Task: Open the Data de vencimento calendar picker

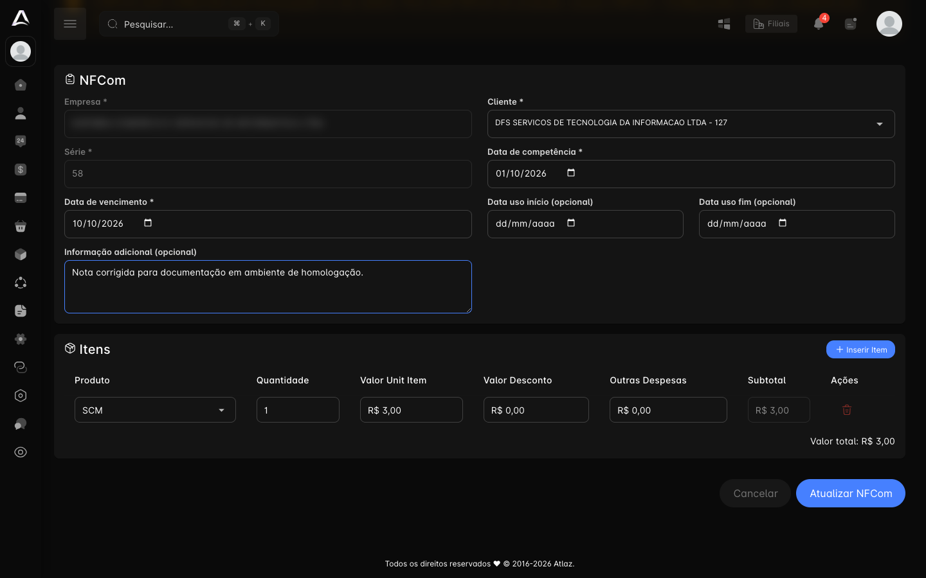Action: tap(148, 223)
